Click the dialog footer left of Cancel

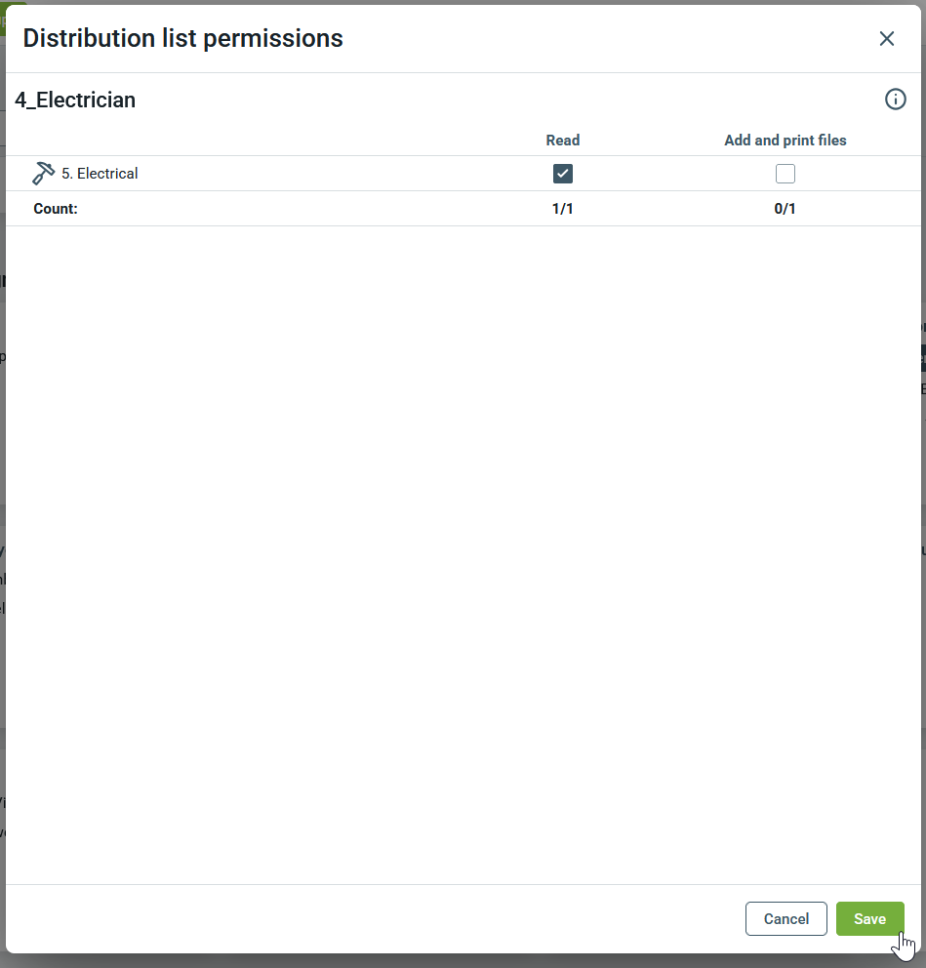390,919
